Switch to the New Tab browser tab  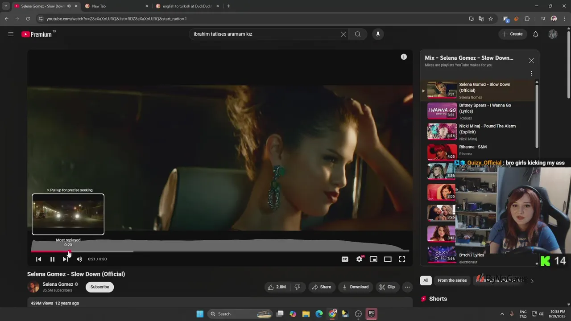(117, 6)
